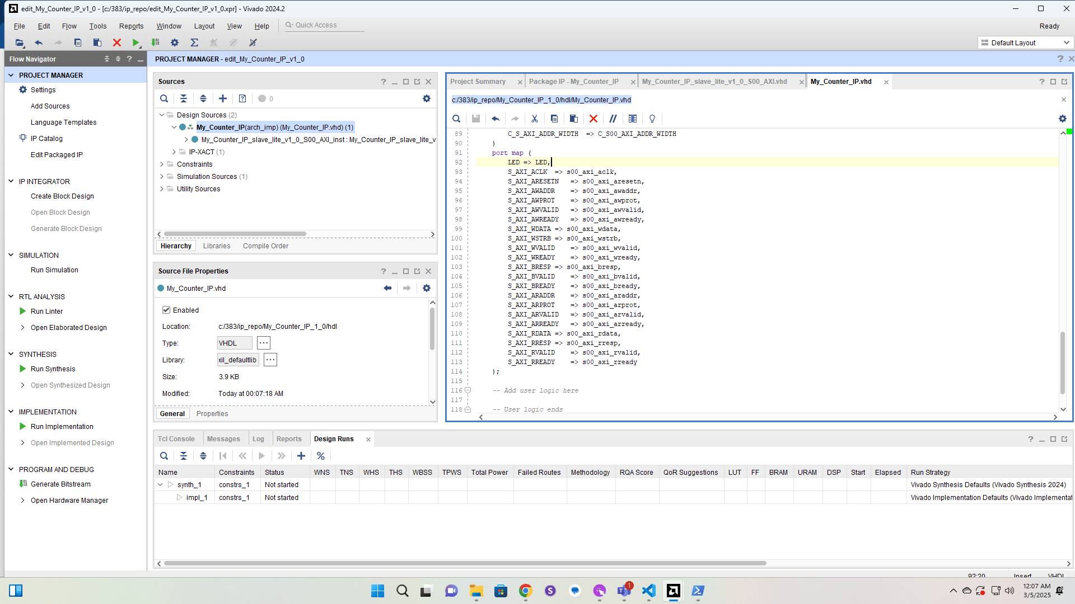Expand the Simulation Sources folder
1075x604 pixels.
click(162, 176)
